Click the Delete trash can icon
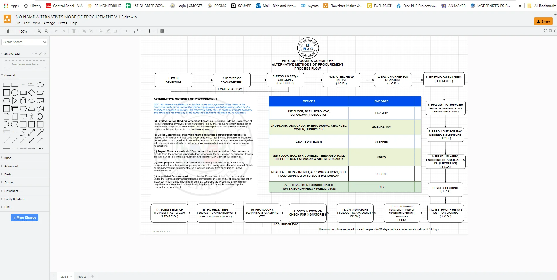This screenshot has width=557, height=280. pos(74,31)
